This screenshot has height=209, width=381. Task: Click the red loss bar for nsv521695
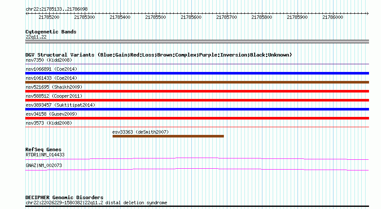[197, 91]
